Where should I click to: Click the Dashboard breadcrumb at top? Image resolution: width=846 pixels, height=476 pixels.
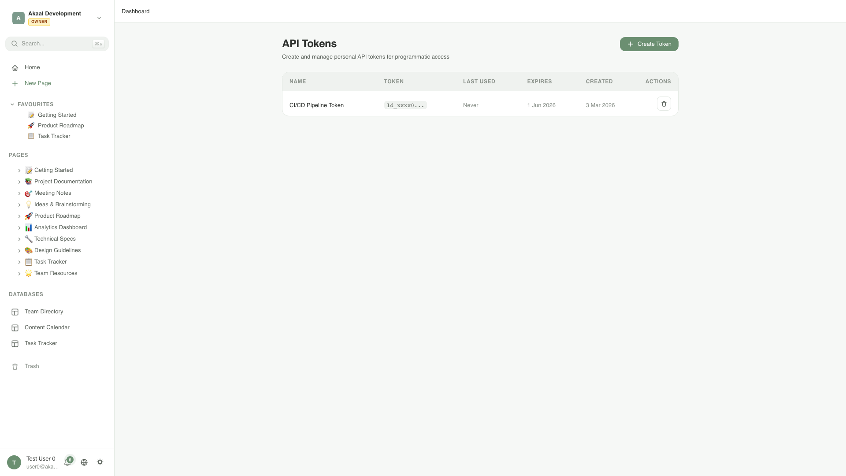(x=135, y=11)
